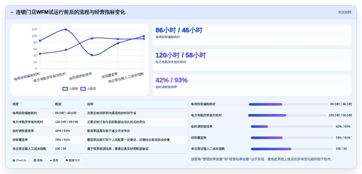Viewport: 362px width, 174px height.
Task: Click the 数据 table column header
Action: point(58,104)
